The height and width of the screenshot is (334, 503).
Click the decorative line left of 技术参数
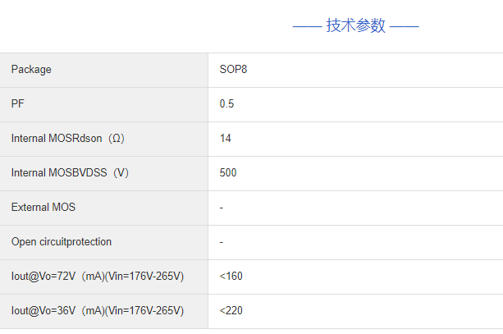coord(306,26)
